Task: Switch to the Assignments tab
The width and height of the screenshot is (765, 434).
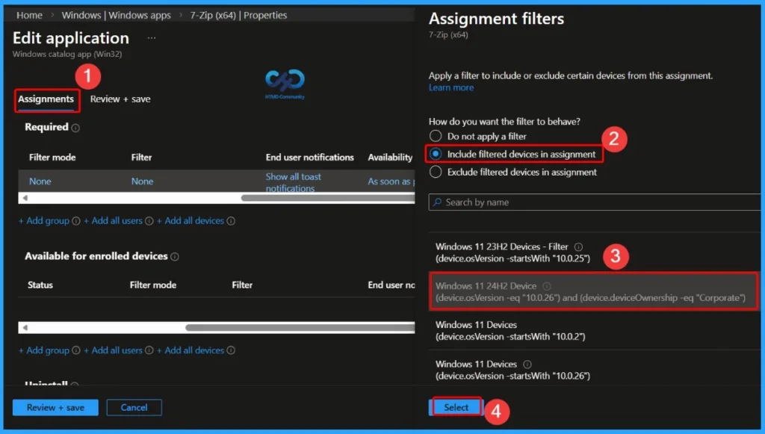Action: [46, 98]
